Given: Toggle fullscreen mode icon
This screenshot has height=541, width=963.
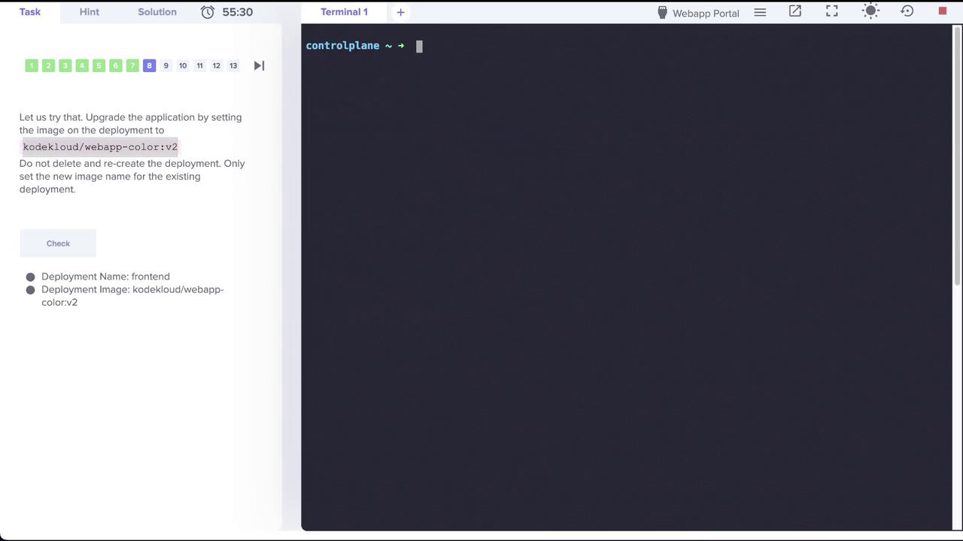Looking at the screenshot, I should pos(832,11).
